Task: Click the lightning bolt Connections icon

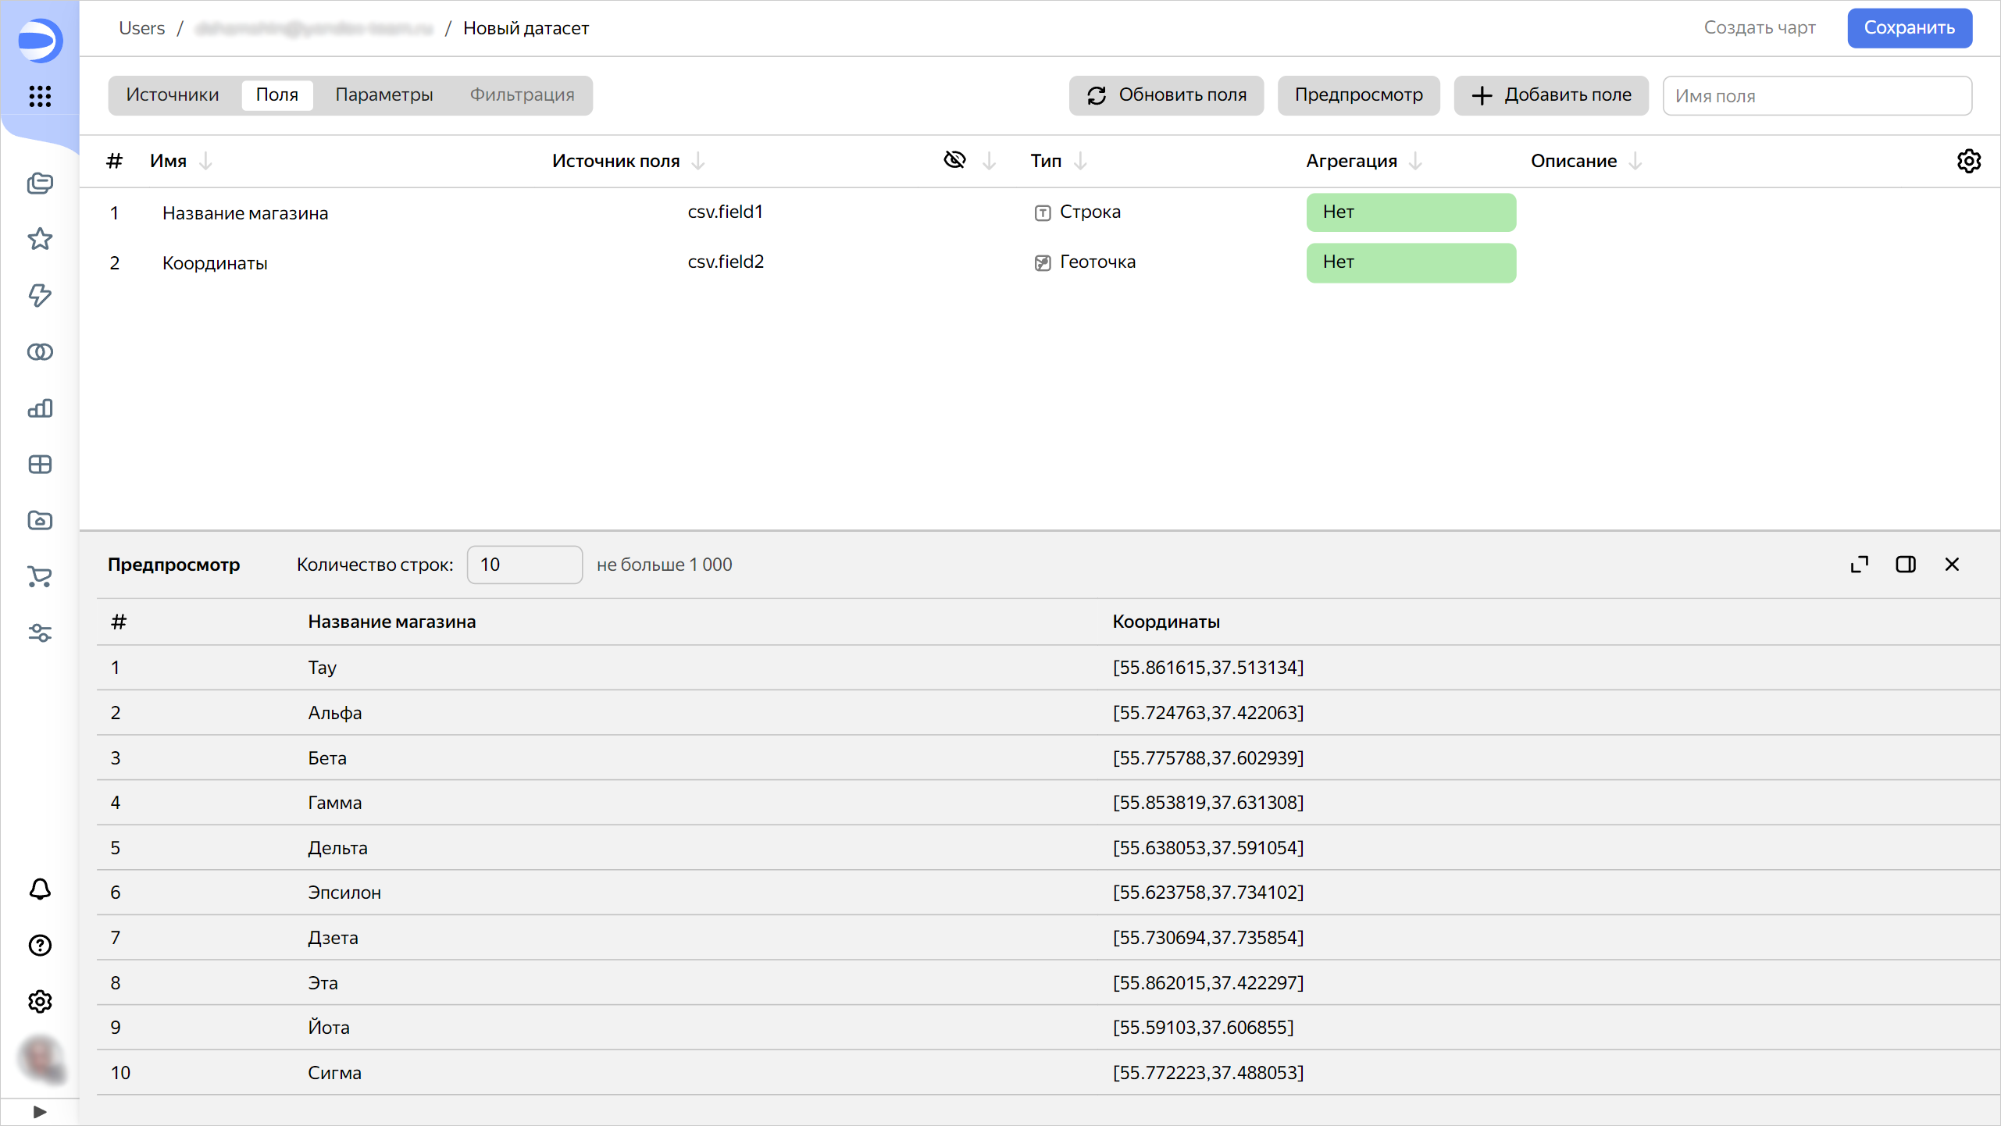Action: coord(40,295)
